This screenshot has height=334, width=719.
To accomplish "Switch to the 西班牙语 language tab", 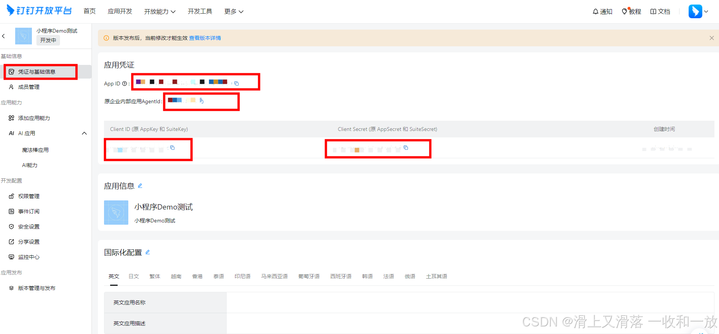I will [x=341, y=276].
